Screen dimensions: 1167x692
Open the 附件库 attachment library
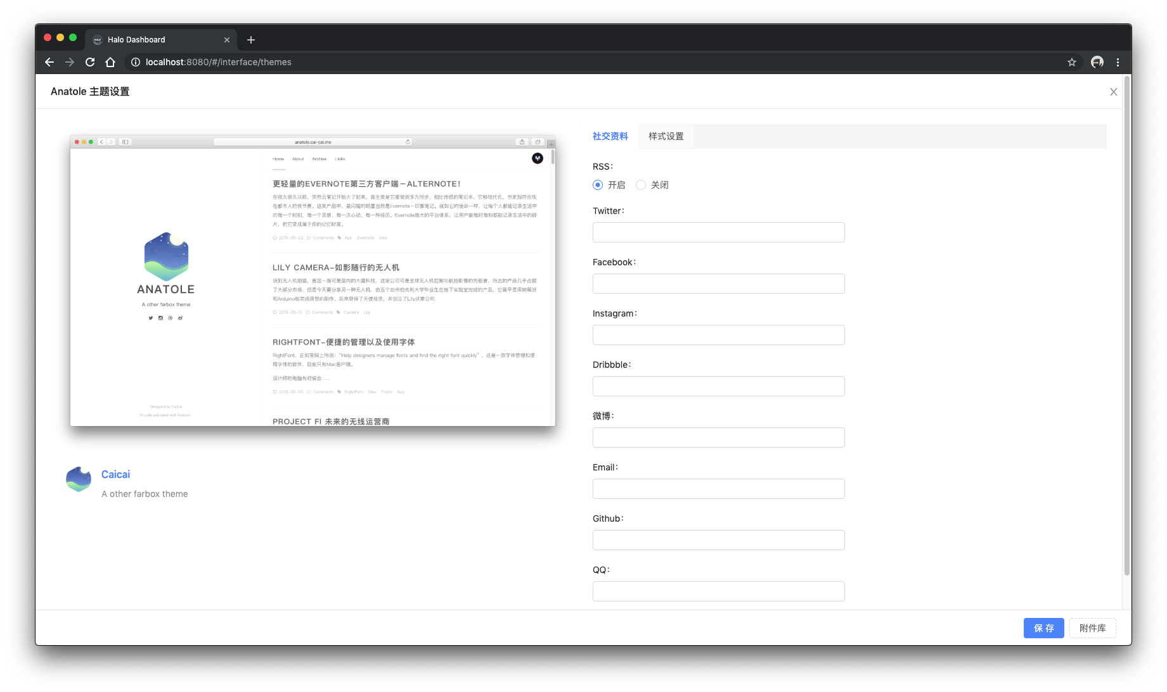(x=1092, y=627)
